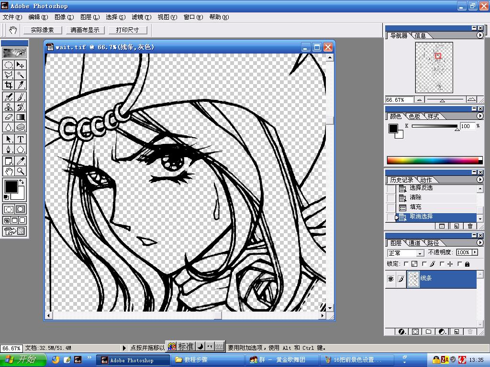The image size is (490, 367).
Task: Enable lock transparent pixels checkbox
Action: [406, 264]
